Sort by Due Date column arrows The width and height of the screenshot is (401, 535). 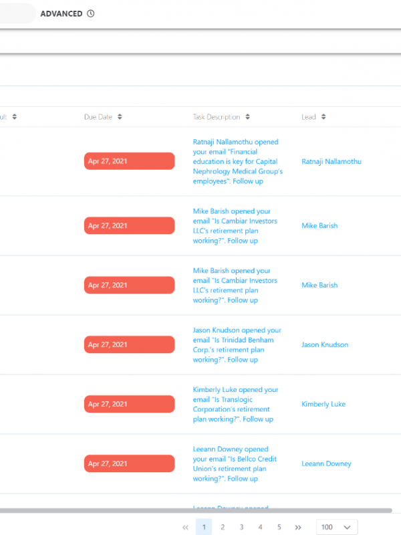click(x=120, y=117)
